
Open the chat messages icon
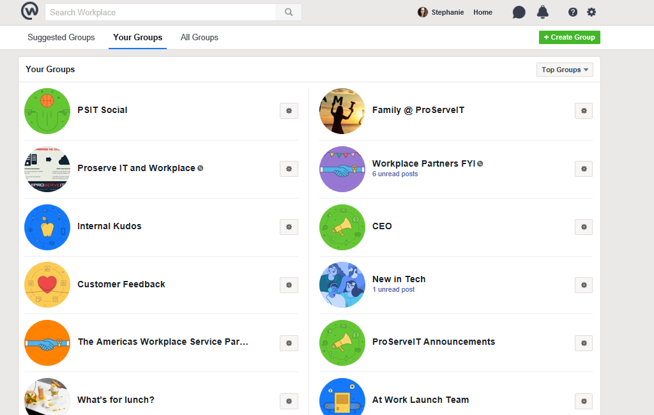click(519, 13)
